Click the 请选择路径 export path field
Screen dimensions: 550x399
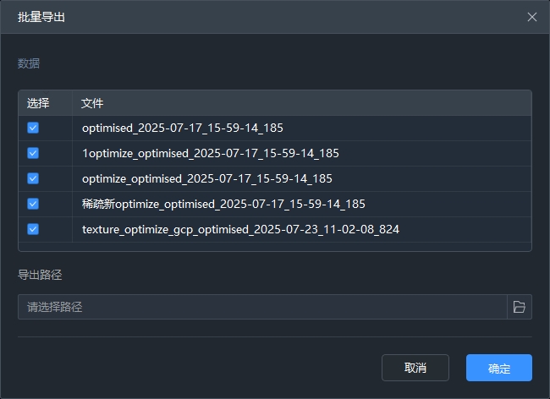click(261, 307)
